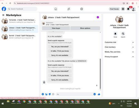The image size is (139, 108).
Task: Expand the Customize chat section
Action: click(119, 42)
